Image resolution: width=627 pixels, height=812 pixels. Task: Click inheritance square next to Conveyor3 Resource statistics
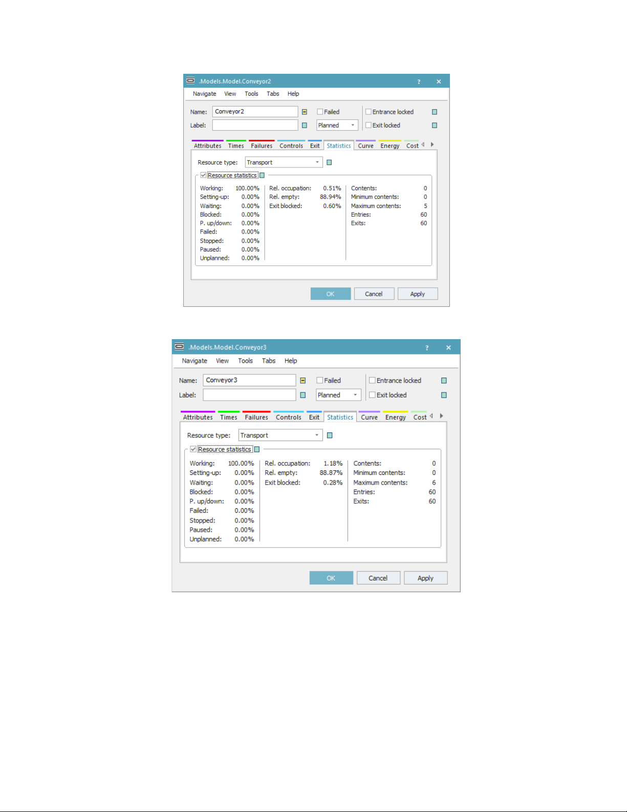click(257, 450)
